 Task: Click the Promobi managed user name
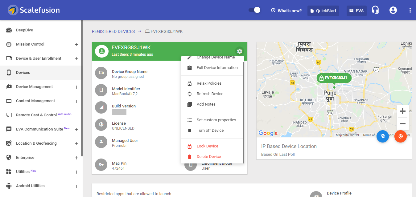(x=119, y=146)
